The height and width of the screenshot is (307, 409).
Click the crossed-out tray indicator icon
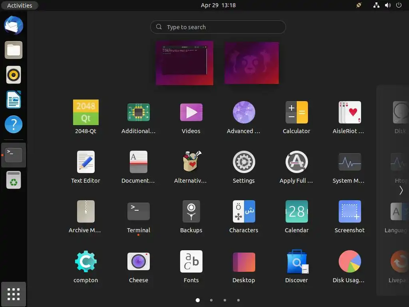[x=359, y=5]
